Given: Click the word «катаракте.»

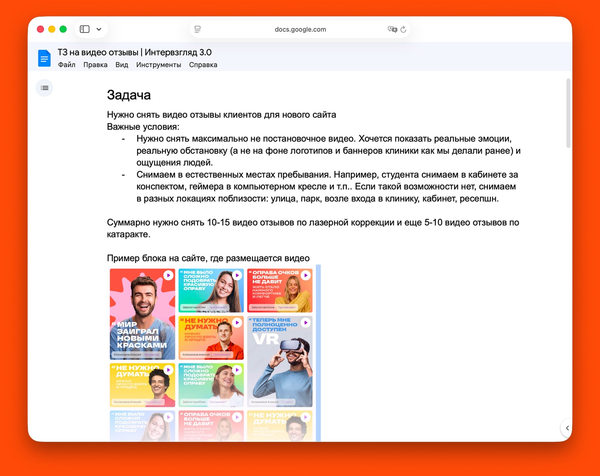Looking at the screenshot, I should 129,234.
